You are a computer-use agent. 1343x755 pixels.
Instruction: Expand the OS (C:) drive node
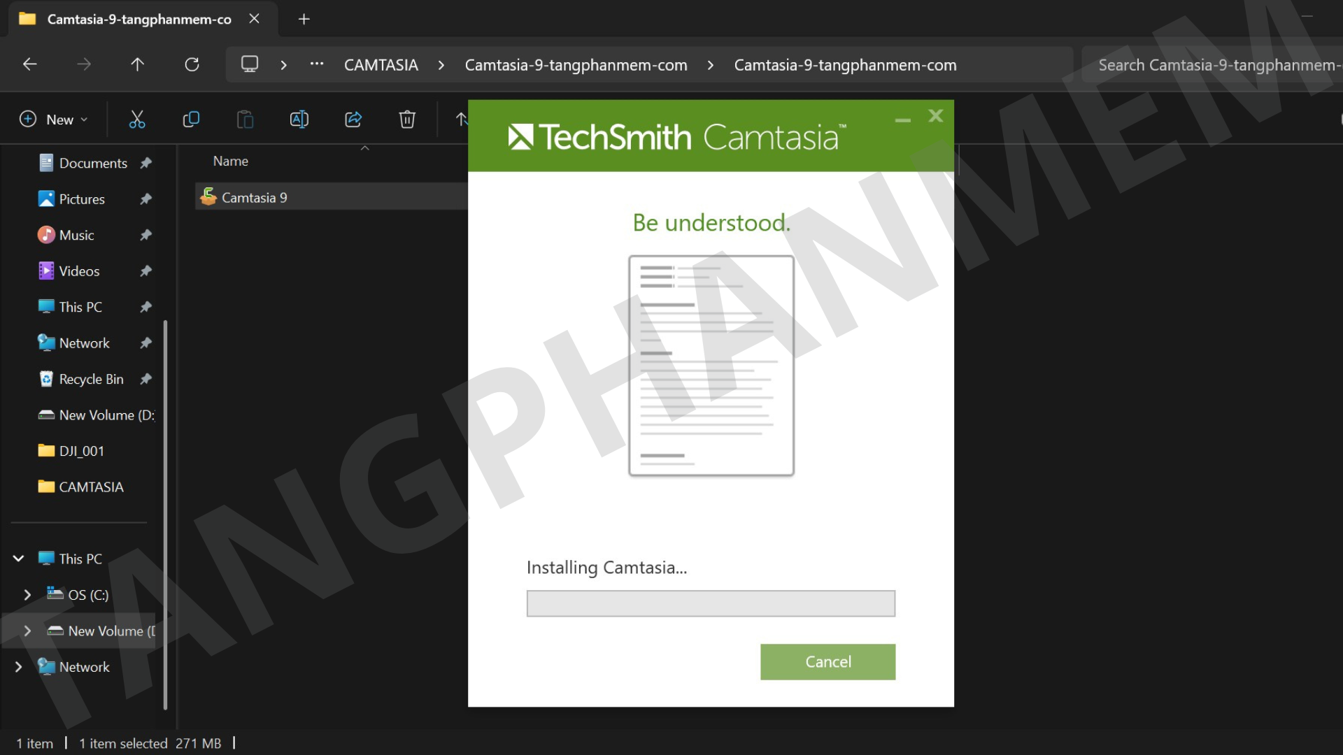click(27, 595)
